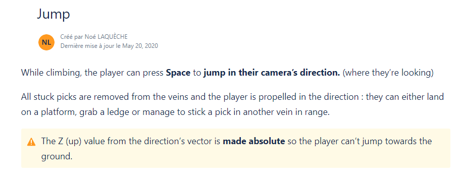
Task: Open the last updated date May 20, 2020
Action: tap(140, 46)
